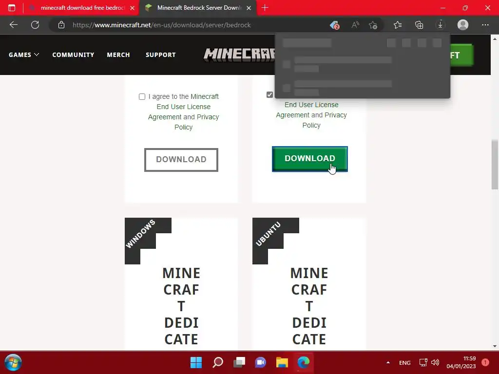Image resolution: width=499 pixels, height=374 pixels.
Task: Open the clock and date 11:59
Action: (461, 362)
